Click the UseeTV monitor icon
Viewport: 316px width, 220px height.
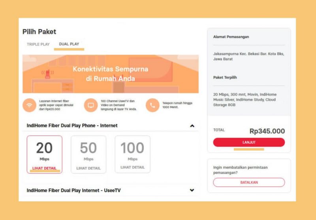91,105
